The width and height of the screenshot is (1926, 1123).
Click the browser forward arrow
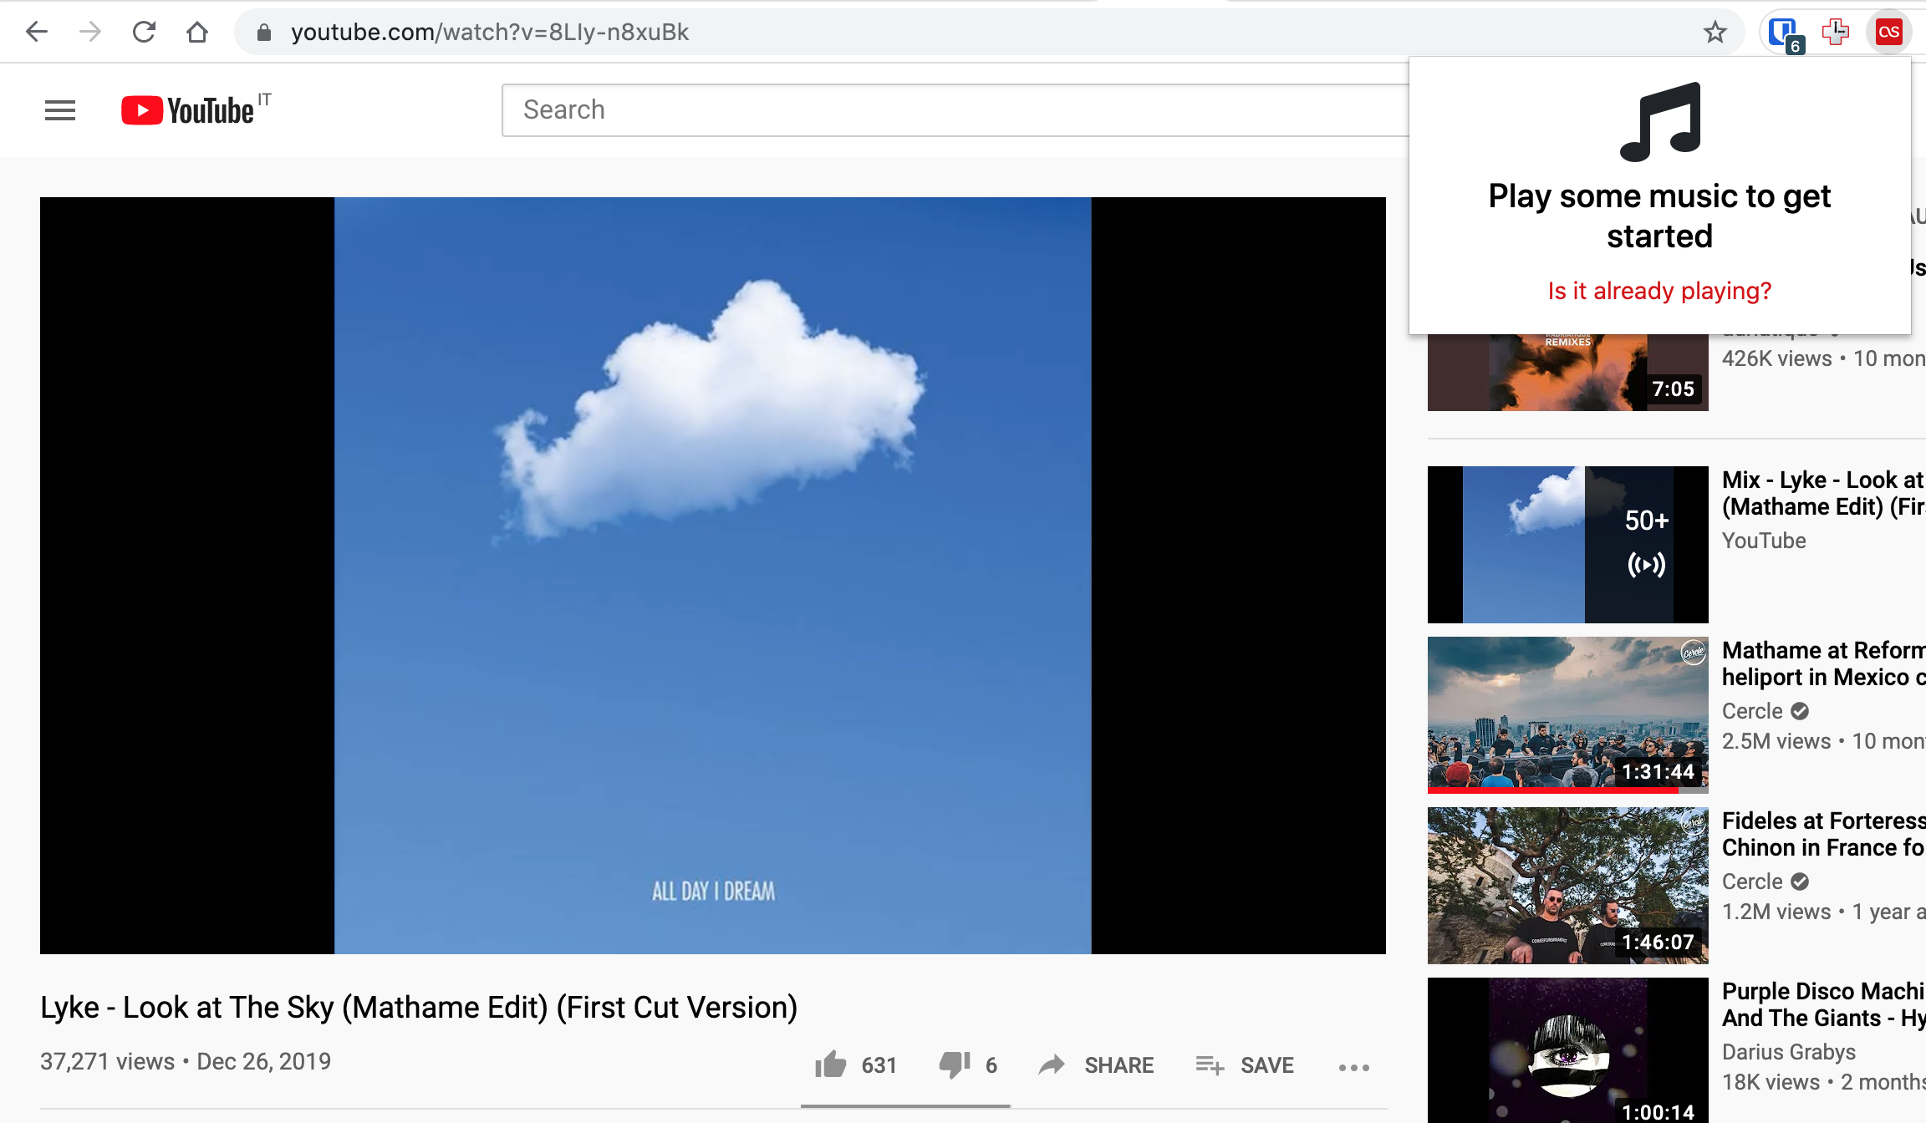(x=90, y=32)
